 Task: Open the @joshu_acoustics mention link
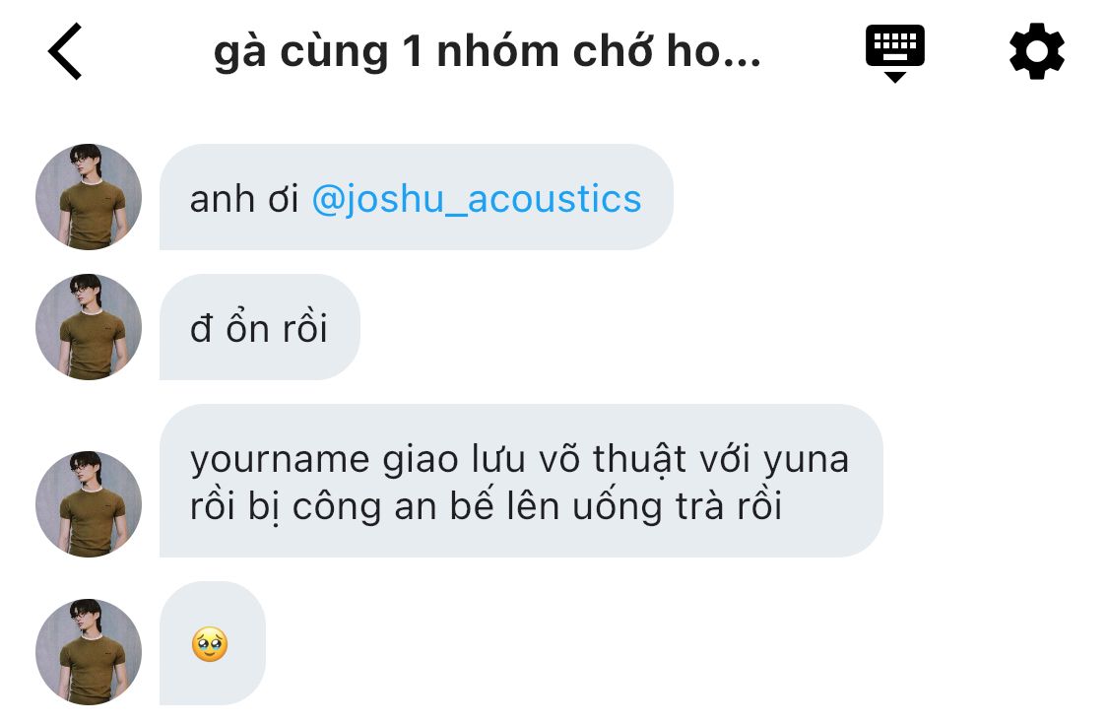477,199
